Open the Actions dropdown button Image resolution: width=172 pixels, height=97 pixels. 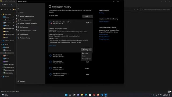(86, 50)
